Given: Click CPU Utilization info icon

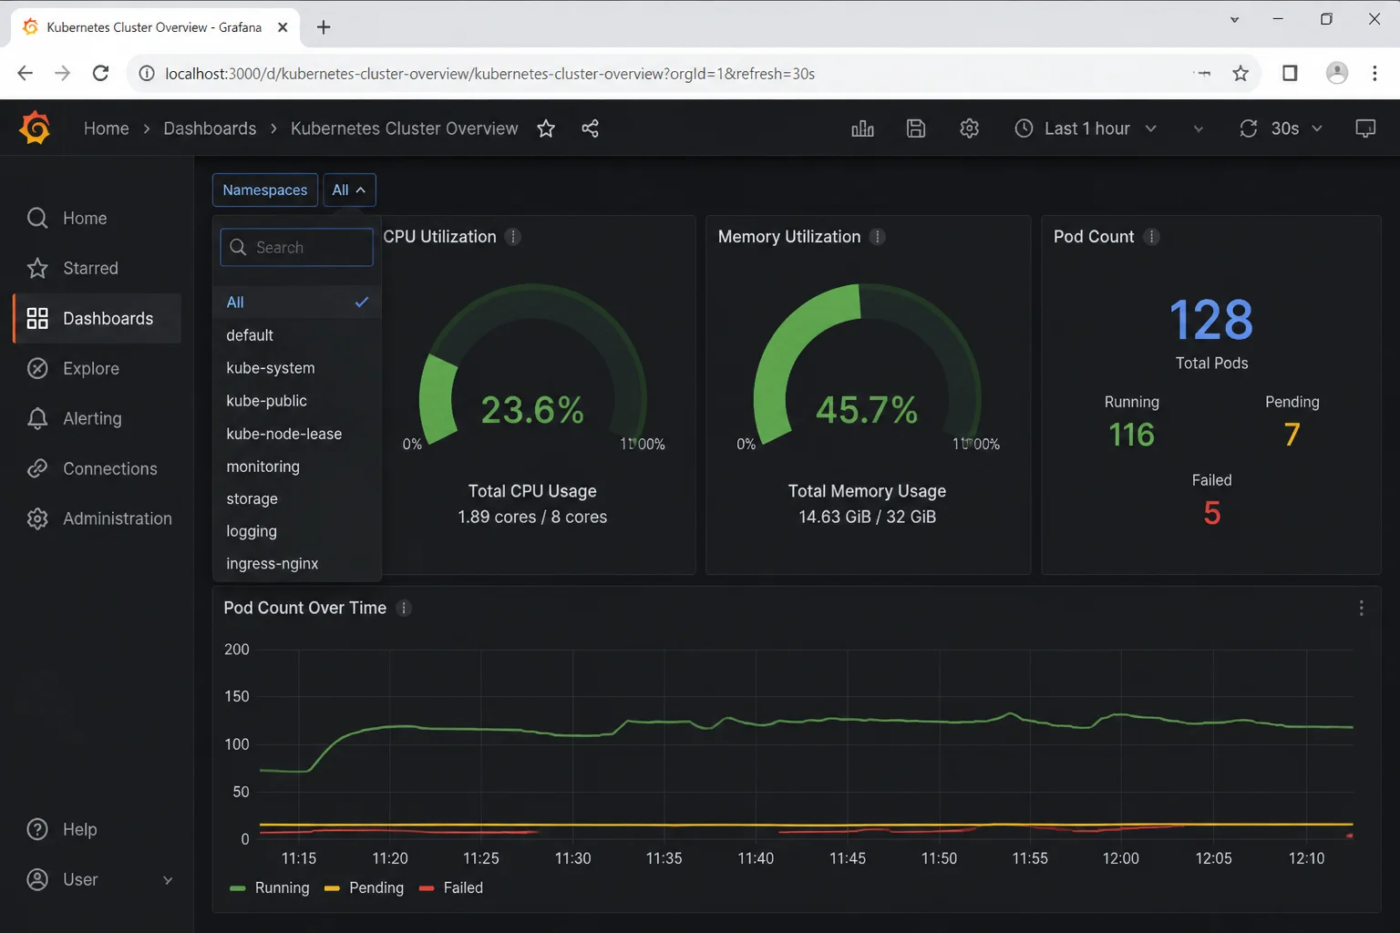Looking at the screenshot, I should click(x=513, y=237).
